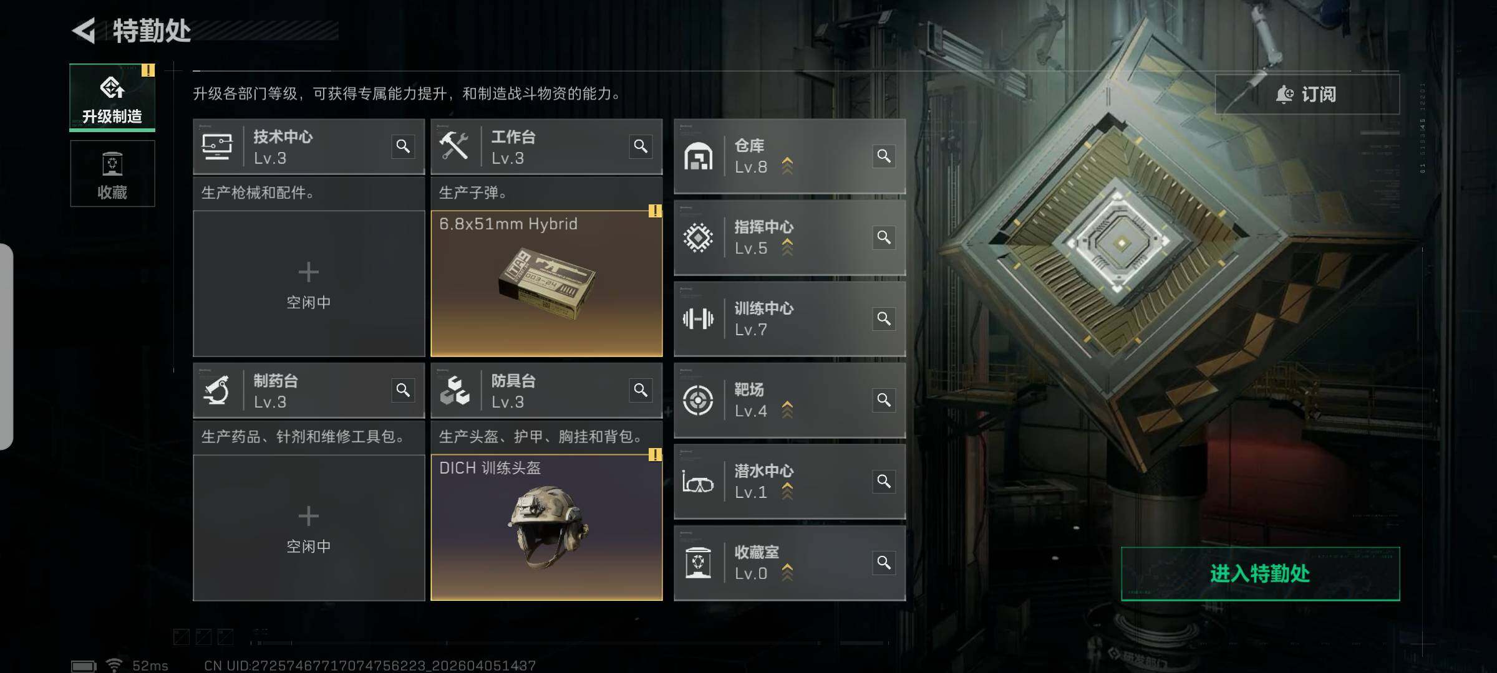Click the 靶场 upgrade arrow indicator
The image size is (1497, 673).
pyautogui.click(x=787, y=409)
